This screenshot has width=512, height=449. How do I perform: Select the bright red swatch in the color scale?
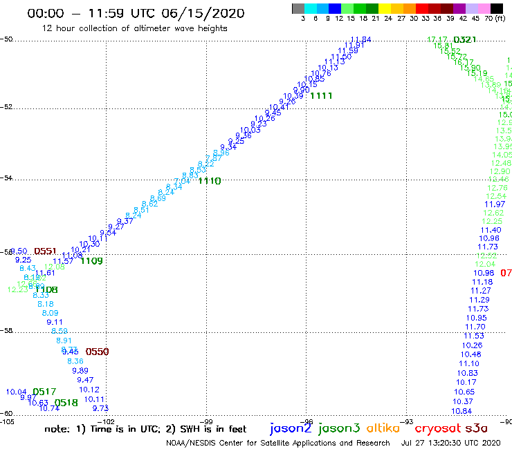click(x=422, y=8)
